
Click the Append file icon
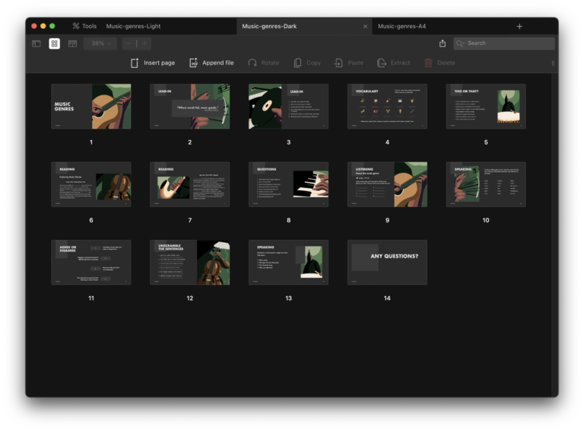tap(193, 62)
